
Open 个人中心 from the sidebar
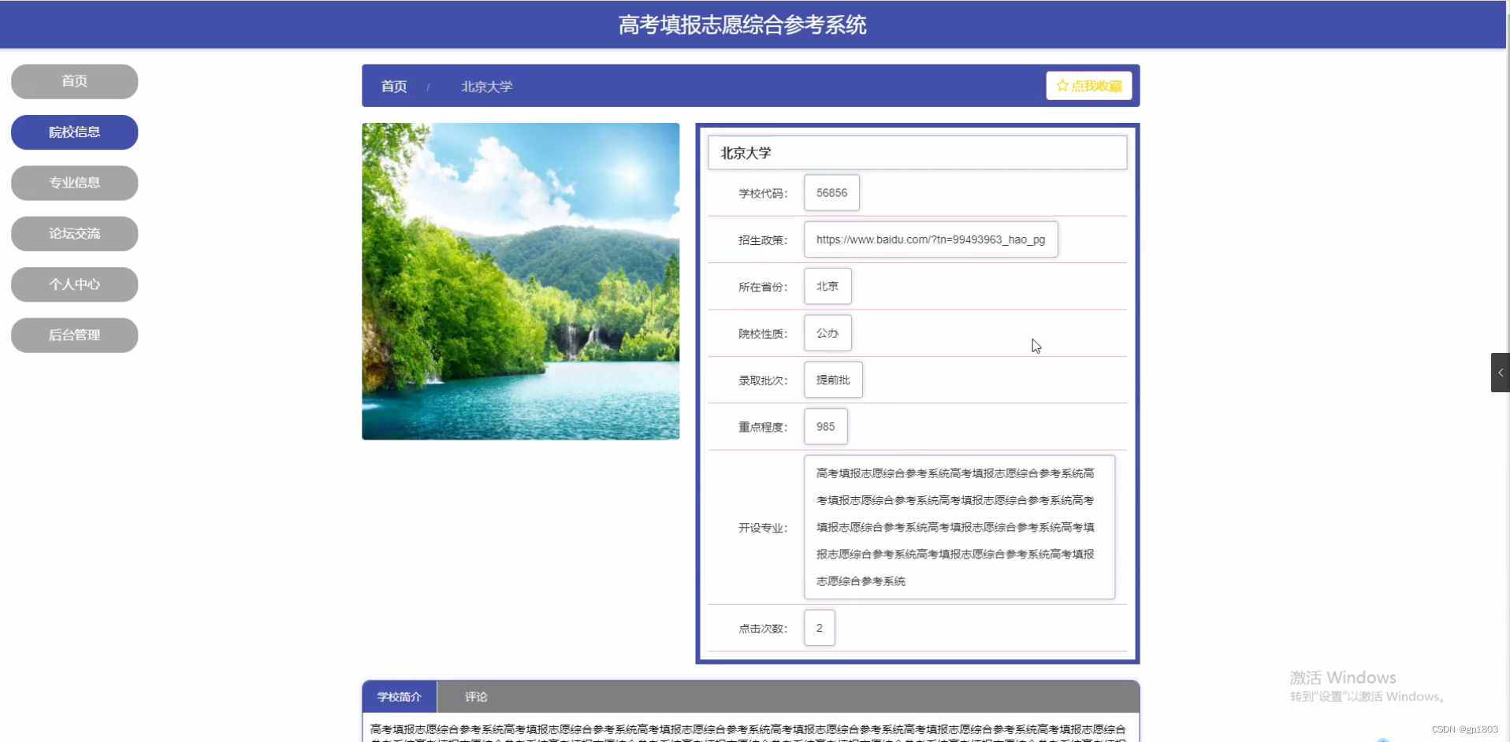74,284
